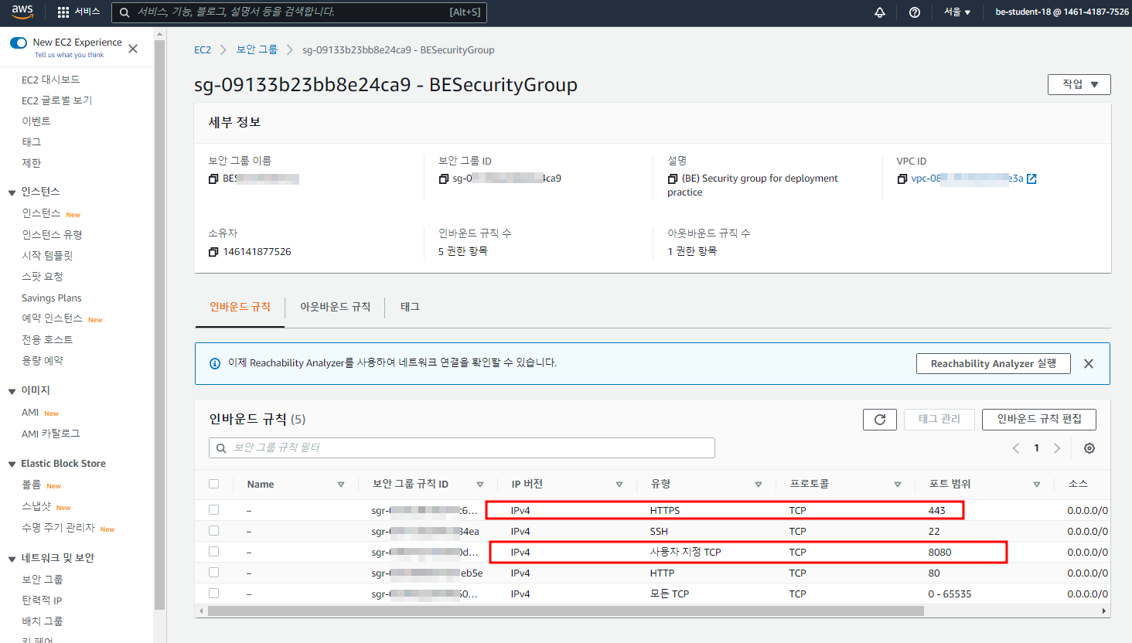
Task: Sort by 보안 그룹 규칙 ID column
Action: click(480, 485)
